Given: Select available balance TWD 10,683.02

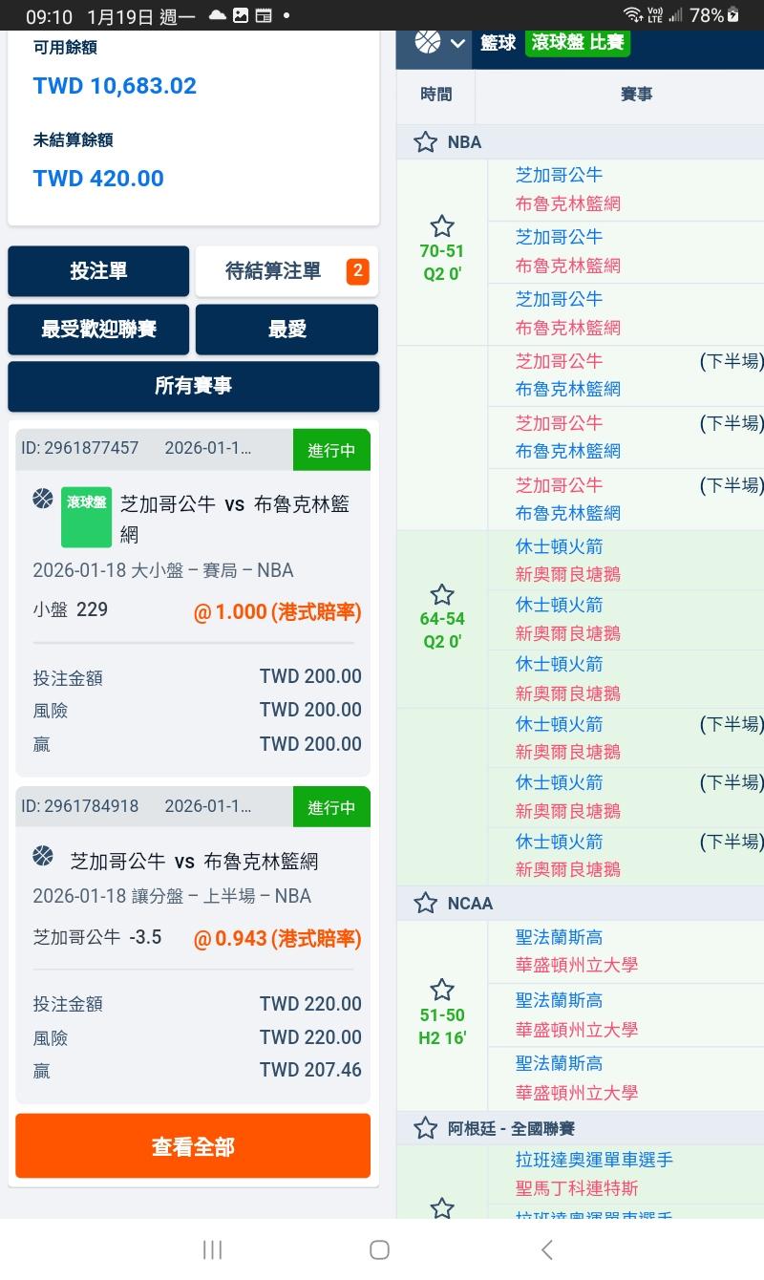Looking at the screenshot, I should (115, 86).
